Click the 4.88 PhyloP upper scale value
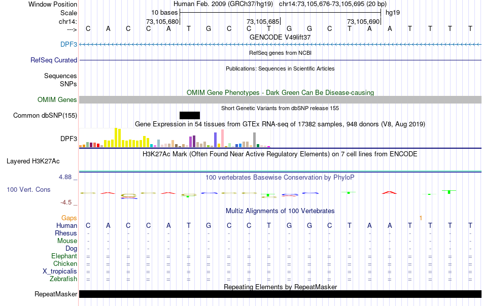 65,177
